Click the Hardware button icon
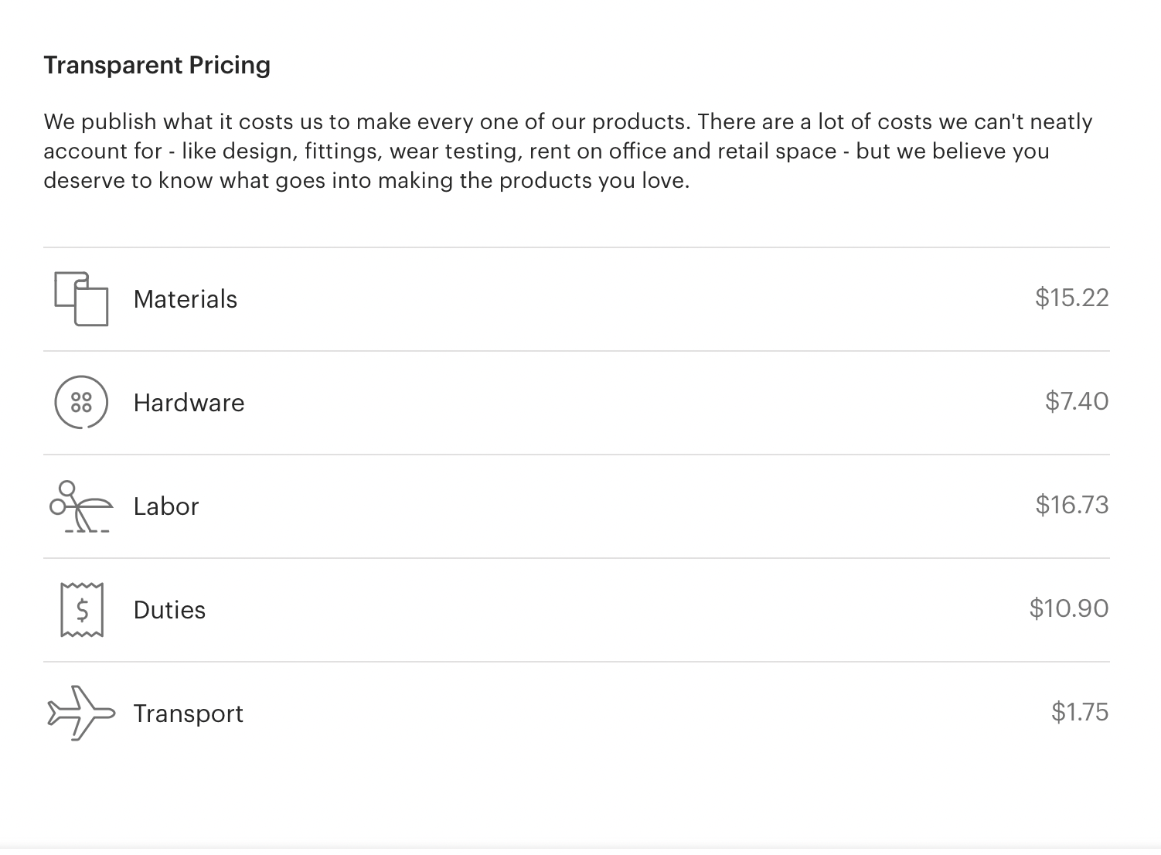The width and height of the screenshot is (1161, 855). (81, 402)
